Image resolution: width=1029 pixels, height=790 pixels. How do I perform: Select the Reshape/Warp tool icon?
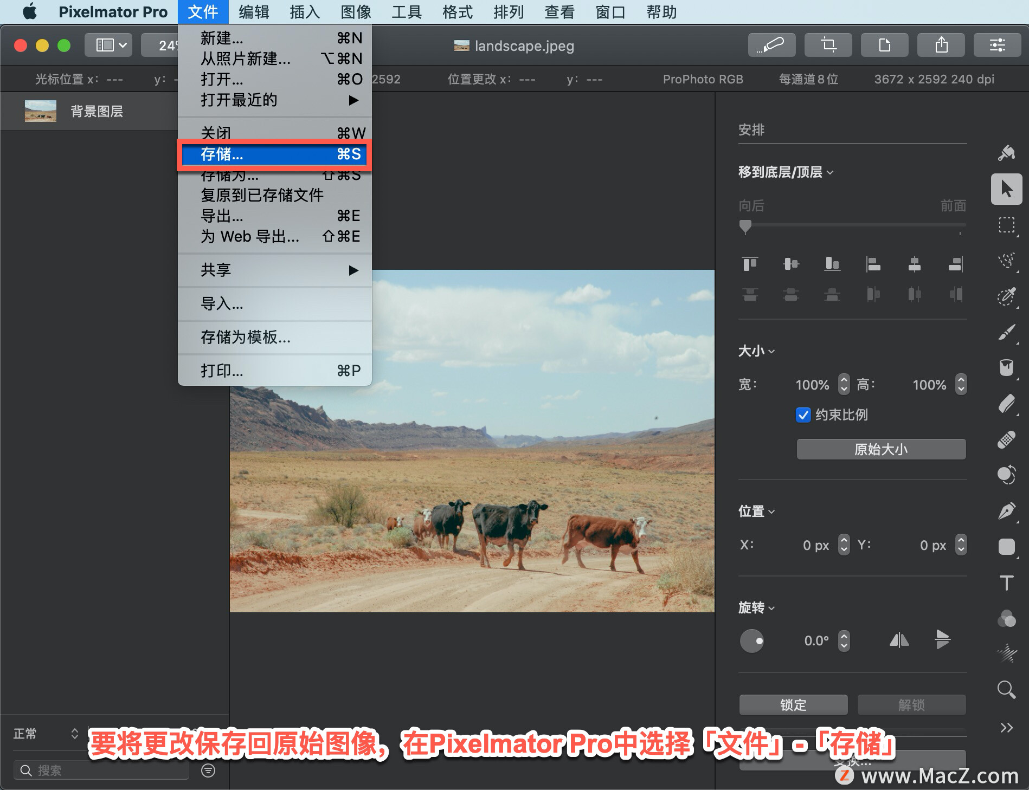1007,475
